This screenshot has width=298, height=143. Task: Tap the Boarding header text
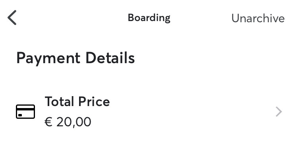(x=149, y=18)
